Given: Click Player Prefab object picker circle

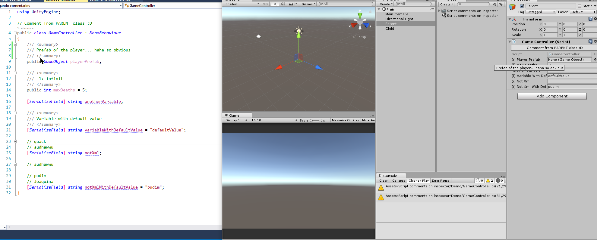Looking at the screenshot, I should [595, 60].
